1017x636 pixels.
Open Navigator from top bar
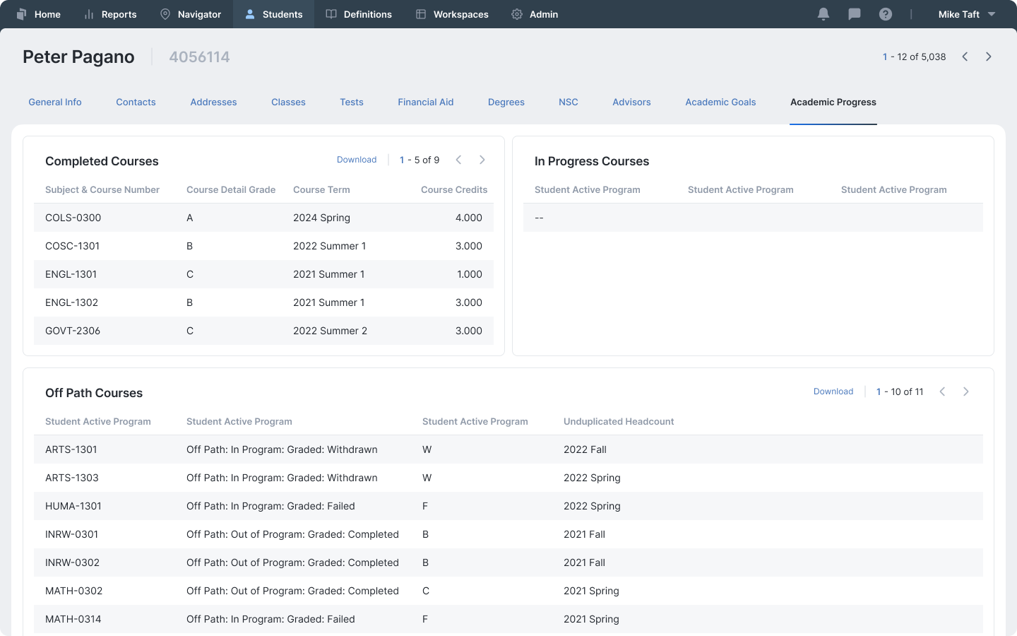[191, 14]
